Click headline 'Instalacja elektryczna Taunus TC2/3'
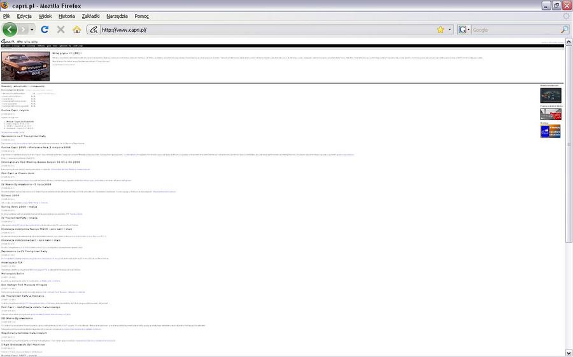 pos(36,229)
